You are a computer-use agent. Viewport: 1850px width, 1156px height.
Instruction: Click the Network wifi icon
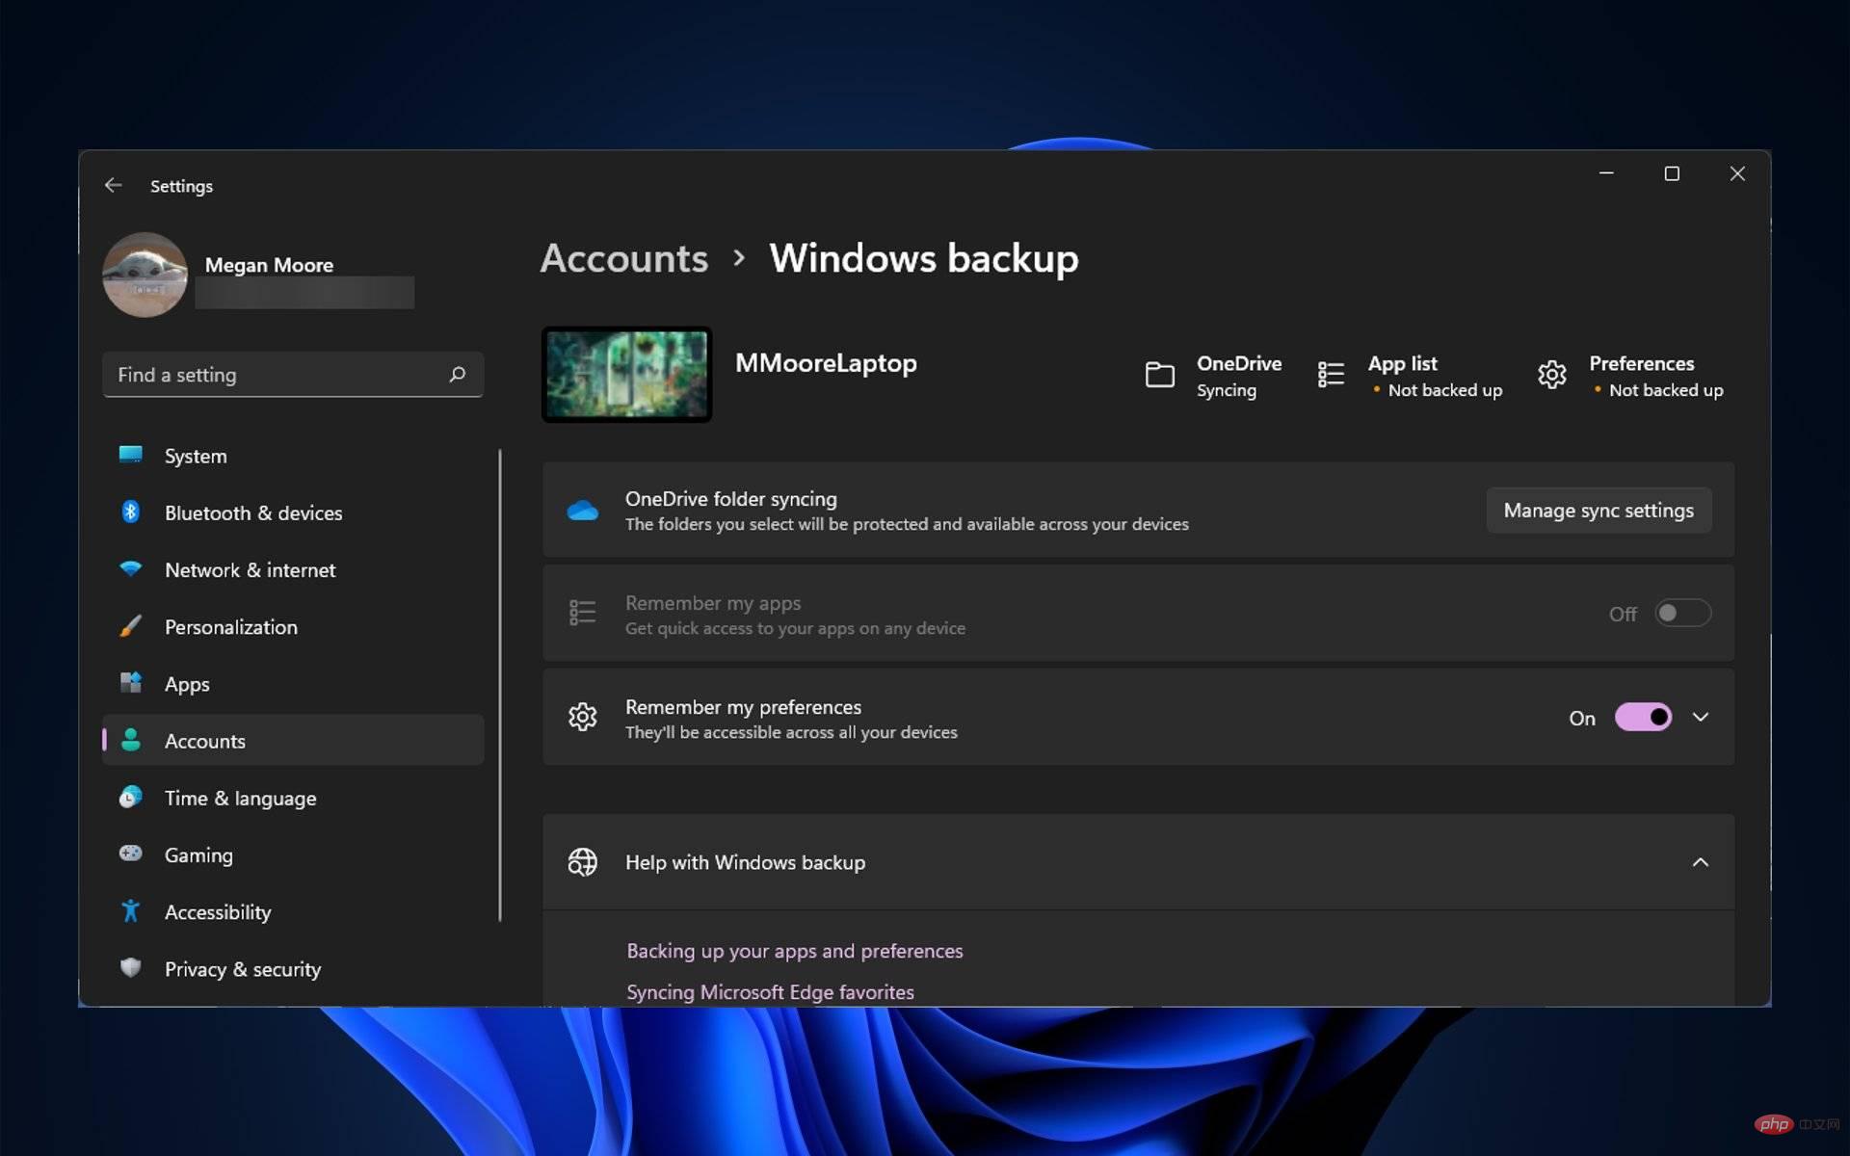coord(131,568)
